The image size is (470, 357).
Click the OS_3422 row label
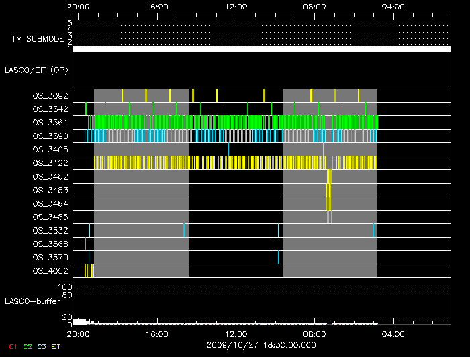pyautogui.click(x=50, y=163)
